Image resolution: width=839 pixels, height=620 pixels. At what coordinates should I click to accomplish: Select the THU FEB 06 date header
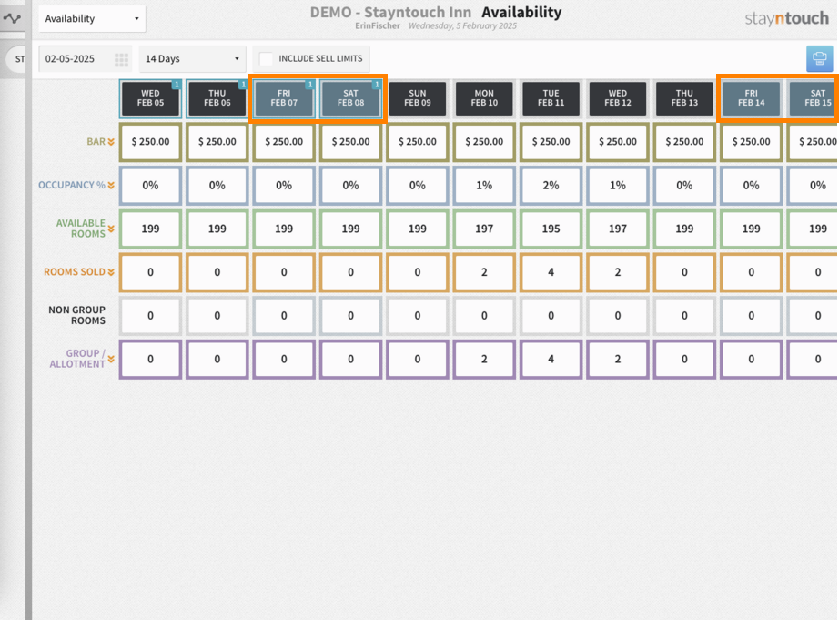click(x=217, y=98)
